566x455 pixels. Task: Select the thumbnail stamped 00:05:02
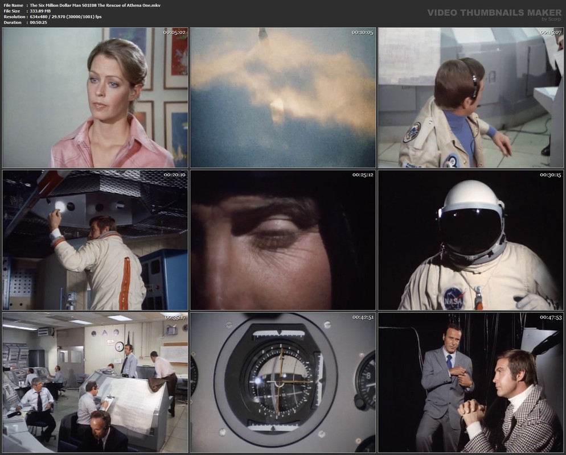point(95,98)
